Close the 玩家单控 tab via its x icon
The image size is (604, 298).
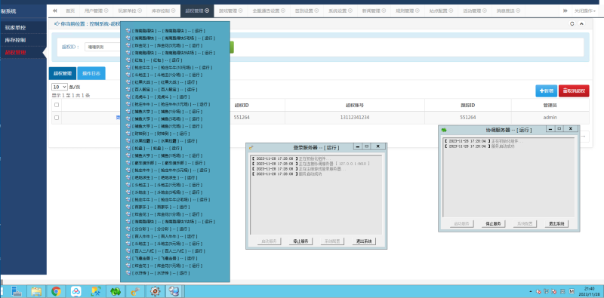click(140, 11)
